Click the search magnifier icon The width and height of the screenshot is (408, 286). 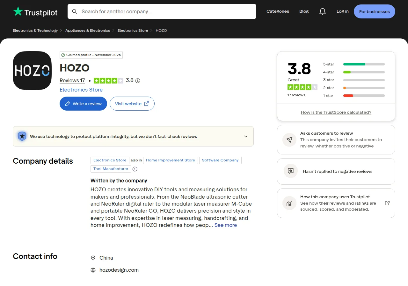tap(75, 11)
